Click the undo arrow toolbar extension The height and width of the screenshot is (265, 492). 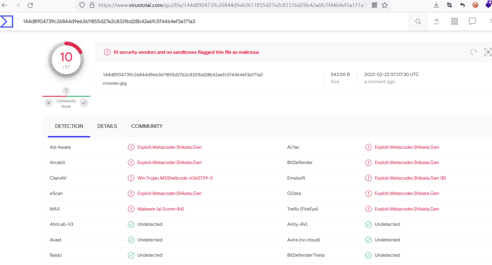(x=462, y=5)
